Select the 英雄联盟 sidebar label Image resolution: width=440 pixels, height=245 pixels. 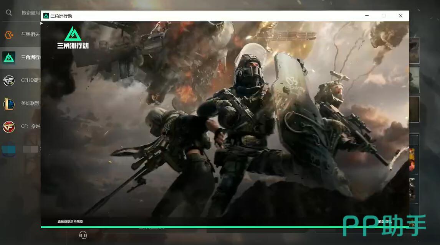[30, 104]
